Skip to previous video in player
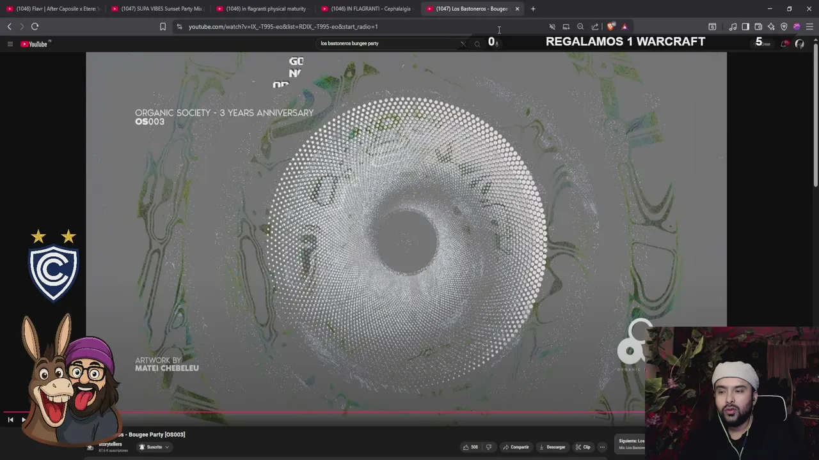 pyautogui.click(x=10, y=420)
